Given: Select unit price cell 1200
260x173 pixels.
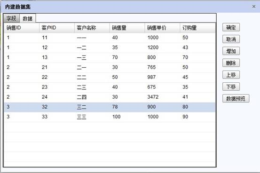Looking at the screenshot, I should [162, 47].
